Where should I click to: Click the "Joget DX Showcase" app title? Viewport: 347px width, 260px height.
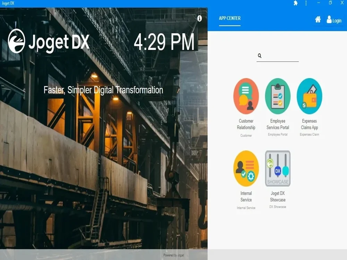[x=278, y=197]
